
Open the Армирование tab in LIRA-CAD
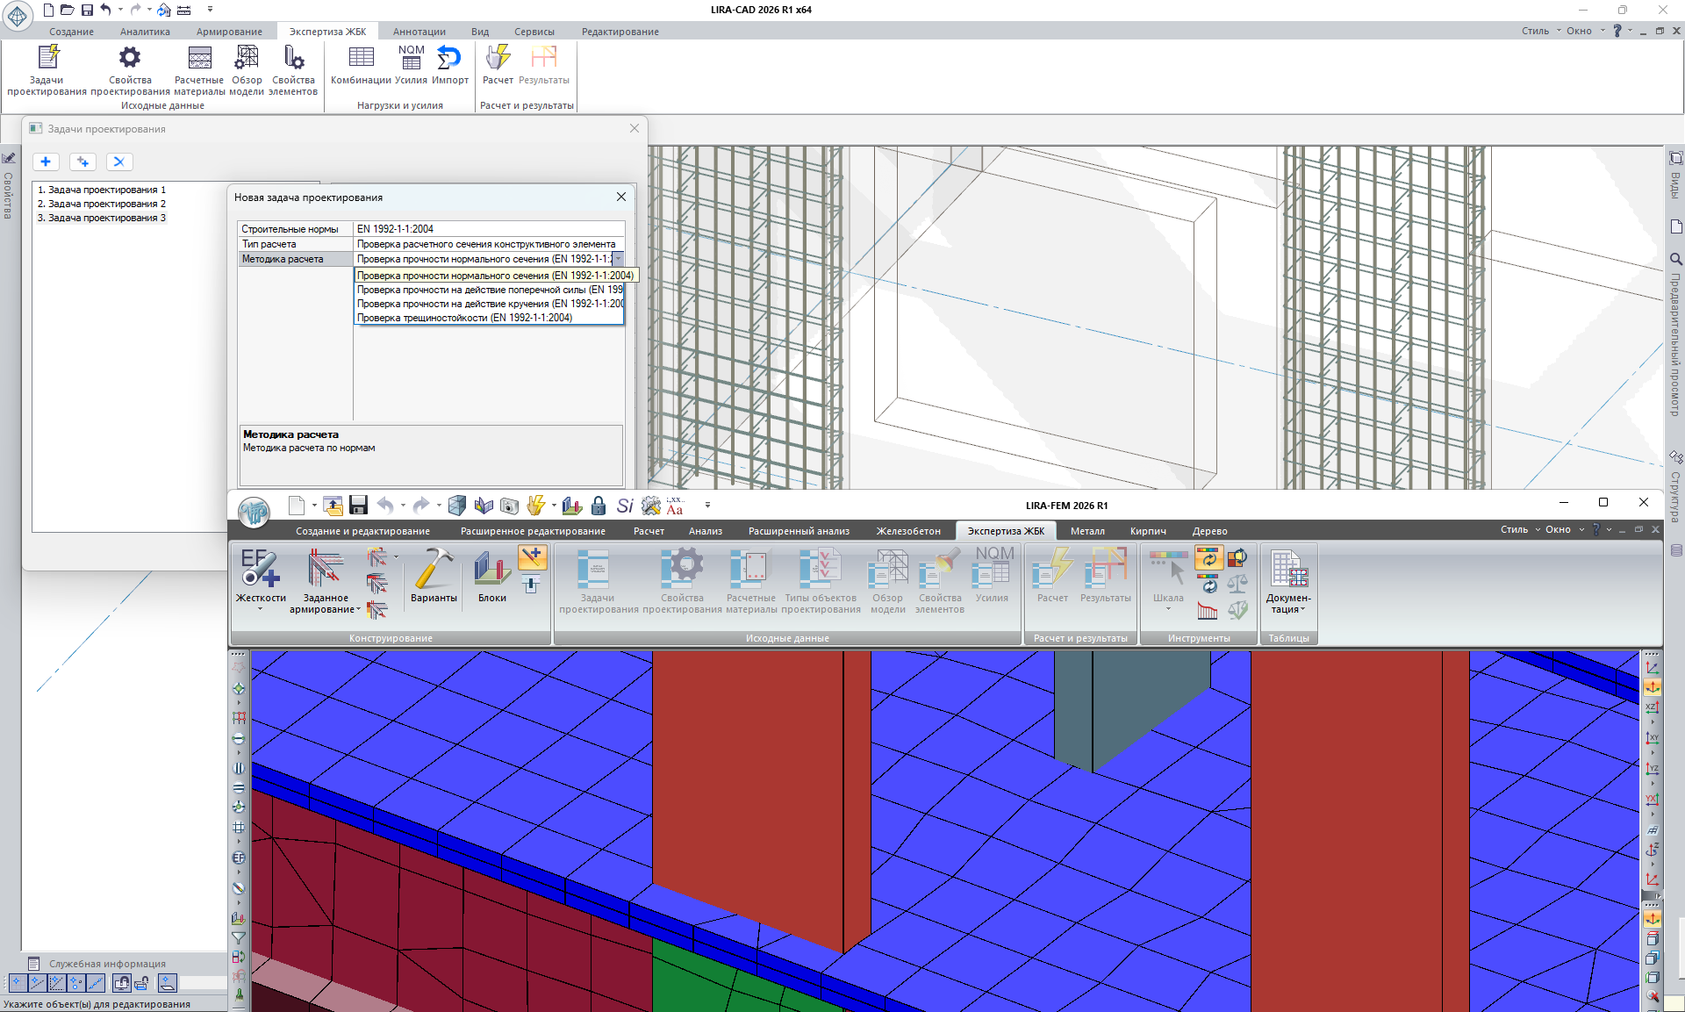[x=229, y=32]
